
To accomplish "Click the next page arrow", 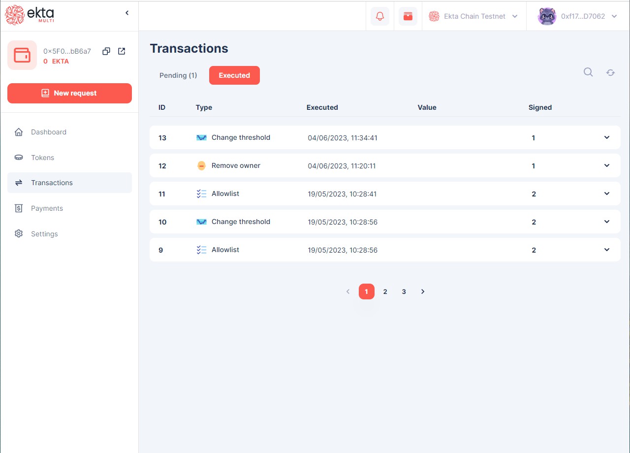I will coord(422,291).
